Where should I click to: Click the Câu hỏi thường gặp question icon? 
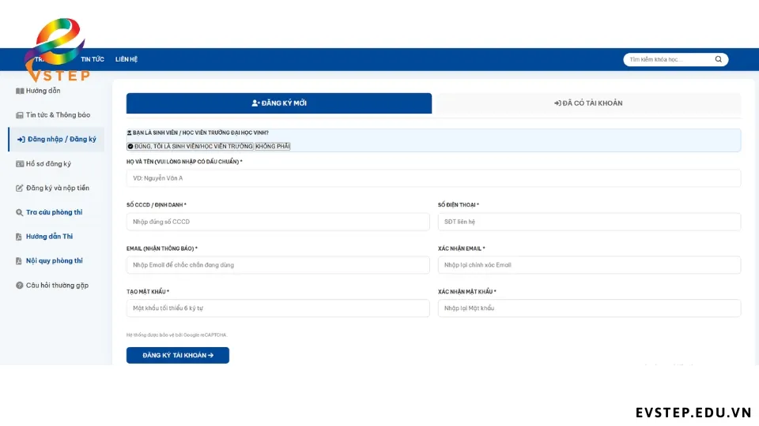click(x=19, y=286)
